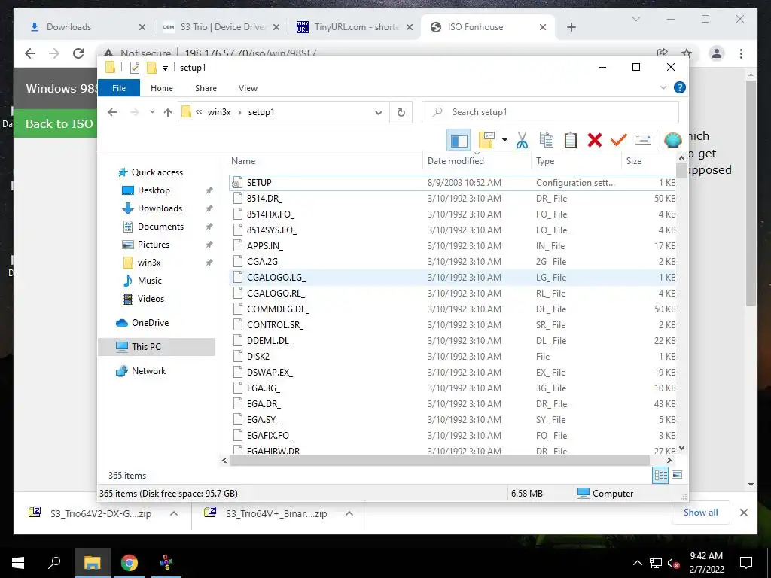This screenshot has width=771, height=578.
Task: Click Show all downloads button
Action: (x=701, y=513)
